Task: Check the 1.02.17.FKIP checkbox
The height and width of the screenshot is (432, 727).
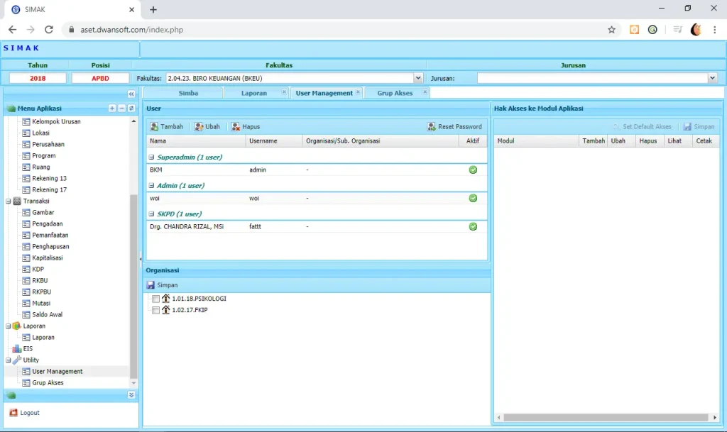Action: pos(155,310)
